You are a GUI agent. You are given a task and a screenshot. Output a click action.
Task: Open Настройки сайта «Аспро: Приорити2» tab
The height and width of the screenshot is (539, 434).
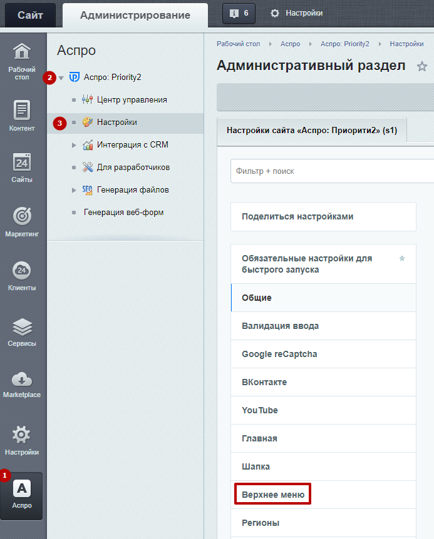[x=312, y=130]
